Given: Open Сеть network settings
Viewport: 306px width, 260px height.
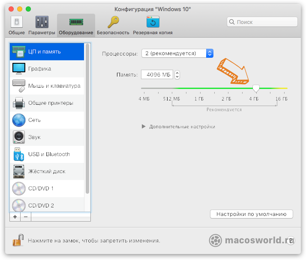Looking at the screenshot, I should tap(47, 120).
